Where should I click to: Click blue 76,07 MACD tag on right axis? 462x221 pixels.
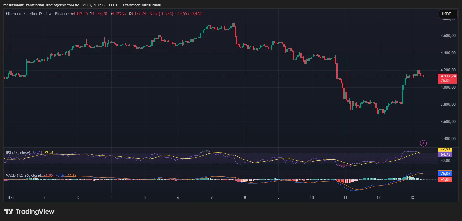tap(445, 174)
